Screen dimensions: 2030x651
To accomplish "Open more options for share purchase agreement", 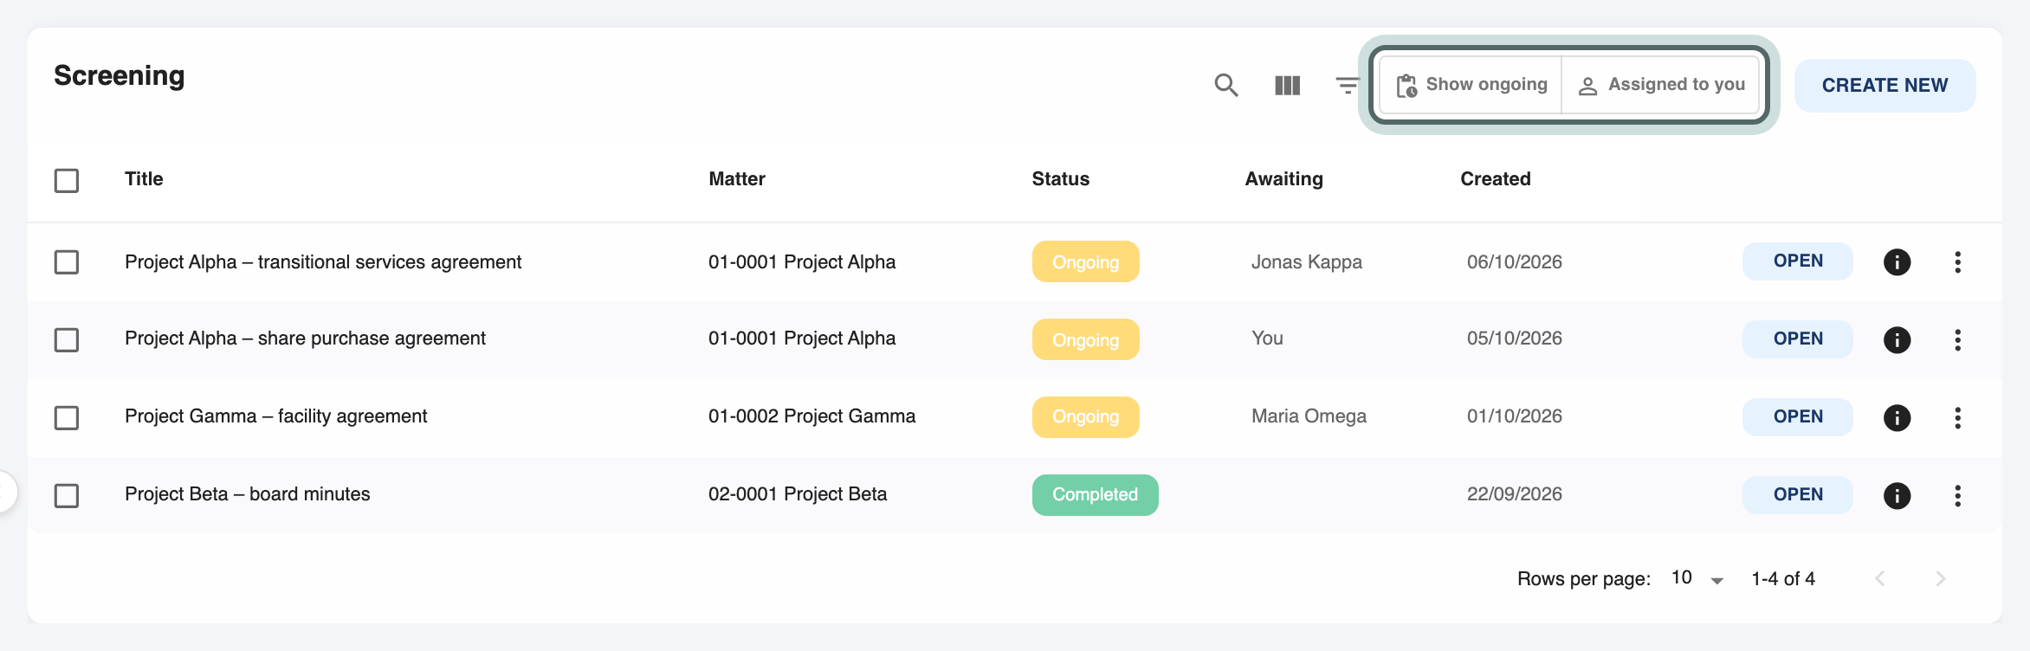I will (1957, 339).
